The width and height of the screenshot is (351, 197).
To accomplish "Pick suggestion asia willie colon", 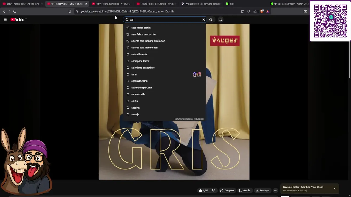I will pos(165,54).
